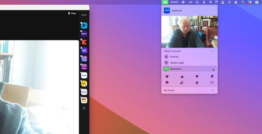Open the Mic Mode submenu
Screen dimensions: 262x134
(x=189, y=90)
